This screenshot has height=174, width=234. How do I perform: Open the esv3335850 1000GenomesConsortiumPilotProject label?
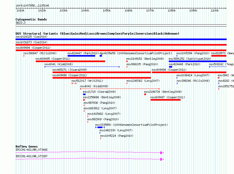pyautogui.click(x=131, y=125)
